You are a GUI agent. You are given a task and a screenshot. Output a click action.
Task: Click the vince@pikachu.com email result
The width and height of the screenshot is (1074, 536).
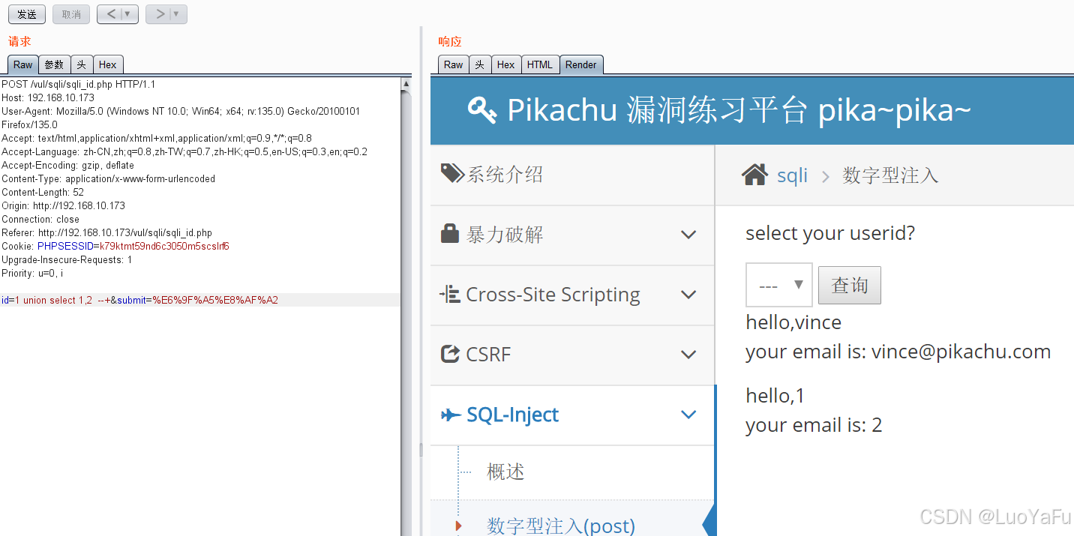(961, 352)
